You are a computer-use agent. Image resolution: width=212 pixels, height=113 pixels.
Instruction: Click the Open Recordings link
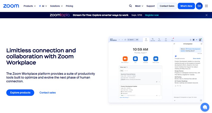tap(124, 97)
